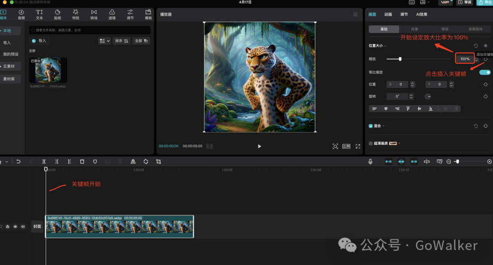Add keyframe diamond for 缩放 scale

[486, 59]
